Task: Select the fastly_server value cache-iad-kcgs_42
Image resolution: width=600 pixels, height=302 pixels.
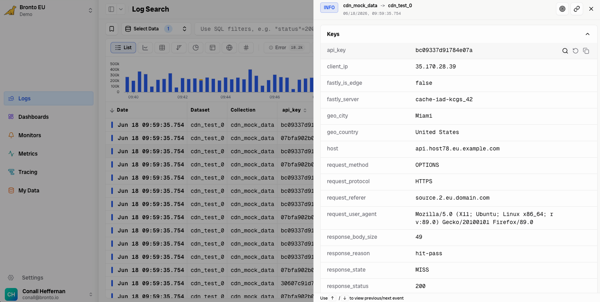Action: coord(444,100)
